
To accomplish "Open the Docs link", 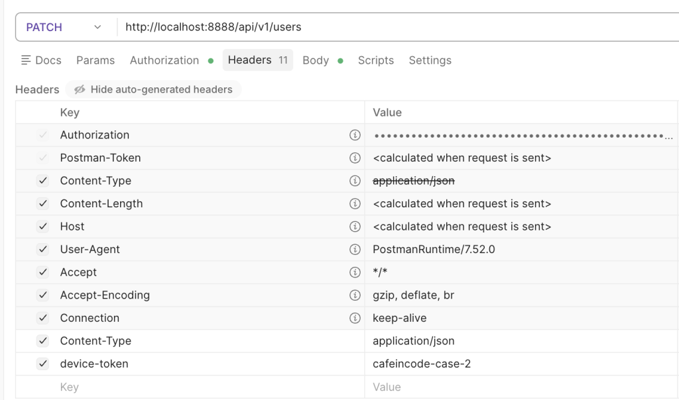I will pos(41,60).
